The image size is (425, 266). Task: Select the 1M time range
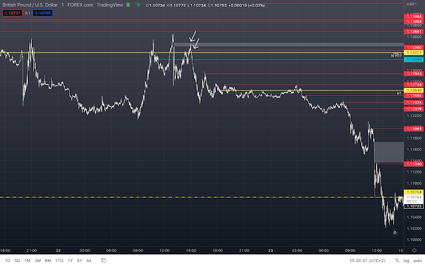(x=27, y=260)
